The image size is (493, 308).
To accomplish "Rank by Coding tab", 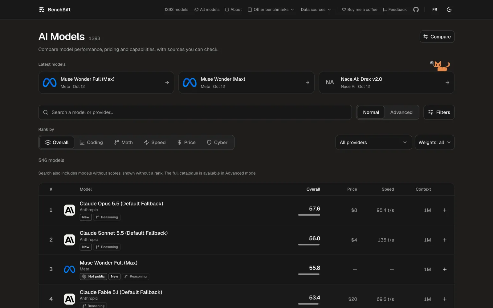I will [x=91, y=142].
